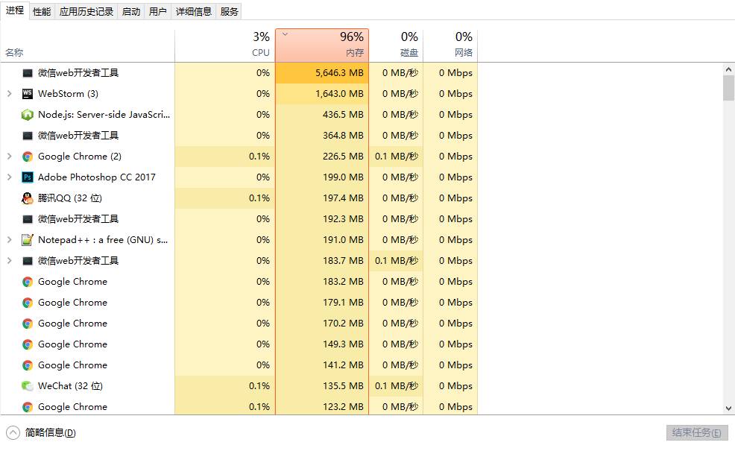The image size is (735, 451).
Task: Click the Notepad++ process icon
Action: click(x=28, y=240)
